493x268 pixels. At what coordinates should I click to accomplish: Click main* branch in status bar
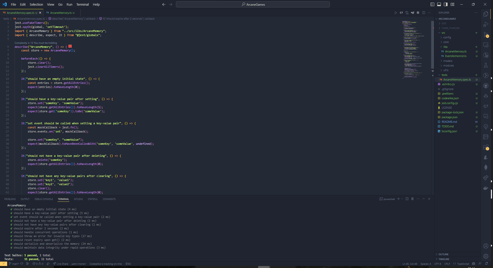[x=14, y=264]
